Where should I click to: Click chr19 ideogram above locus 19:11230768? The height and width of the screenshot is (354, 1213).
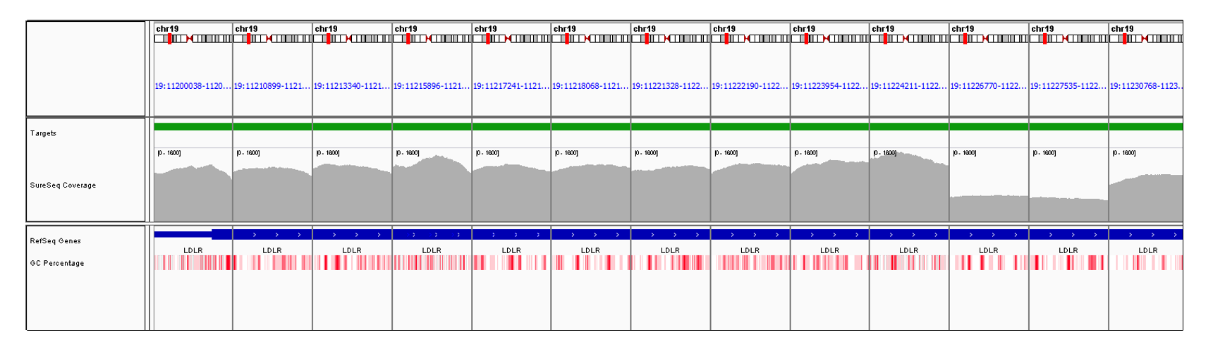[x=1146, y=39]
